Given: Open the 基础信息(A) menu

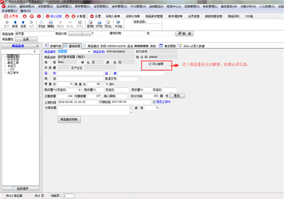Looking at the screenshot, I should pos(27,7).
